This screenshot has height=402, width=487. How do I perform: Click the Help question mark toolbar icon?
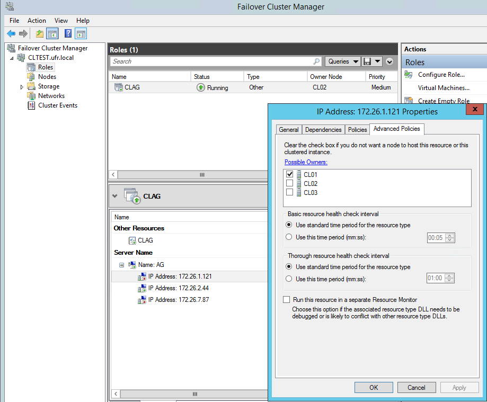coord(67,33)
